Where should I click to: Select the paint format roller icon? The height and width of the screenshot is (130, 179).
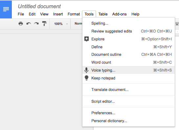[x=44, y=24]
